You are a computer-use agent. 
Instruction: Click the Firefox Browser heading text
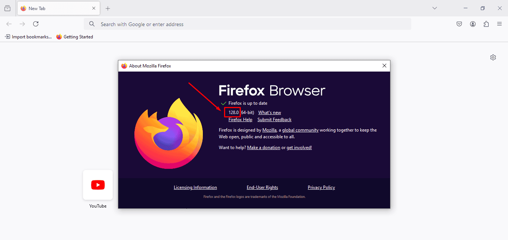click(272, 91)
